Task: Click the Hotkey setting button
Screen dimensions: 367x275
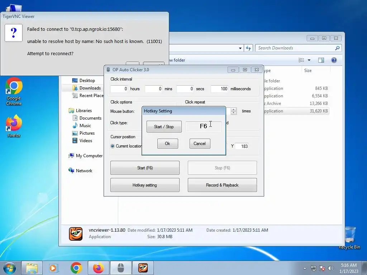Action: [x=145, y=185]
